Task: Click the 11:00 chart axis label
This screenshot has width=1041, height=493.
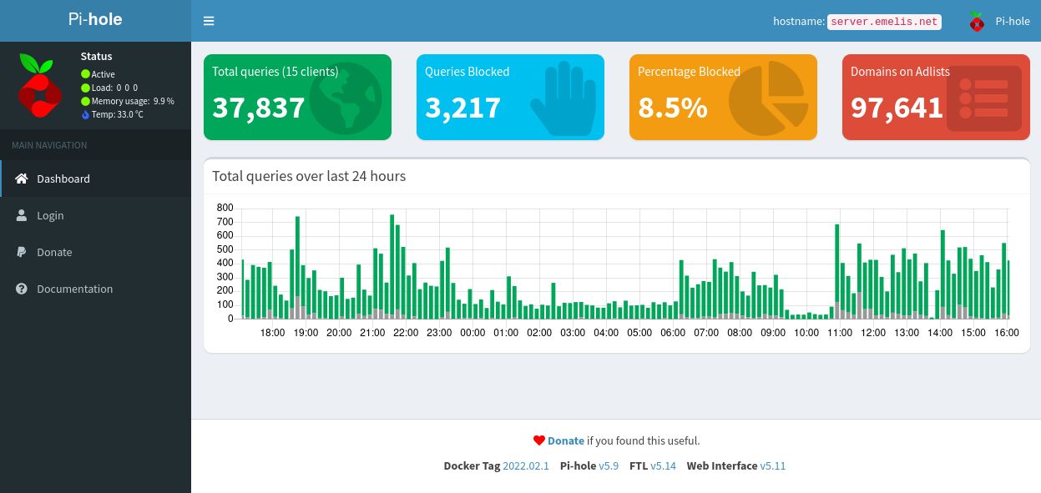Action: (x=840, y=332)
